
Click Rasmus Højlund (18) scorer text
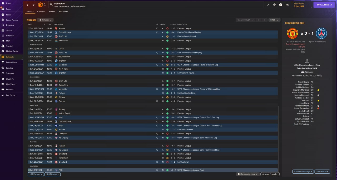click(x=295, y=42)
